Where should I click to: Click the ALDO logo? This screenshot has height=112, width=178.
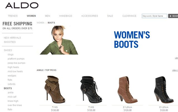coord(22,5)
